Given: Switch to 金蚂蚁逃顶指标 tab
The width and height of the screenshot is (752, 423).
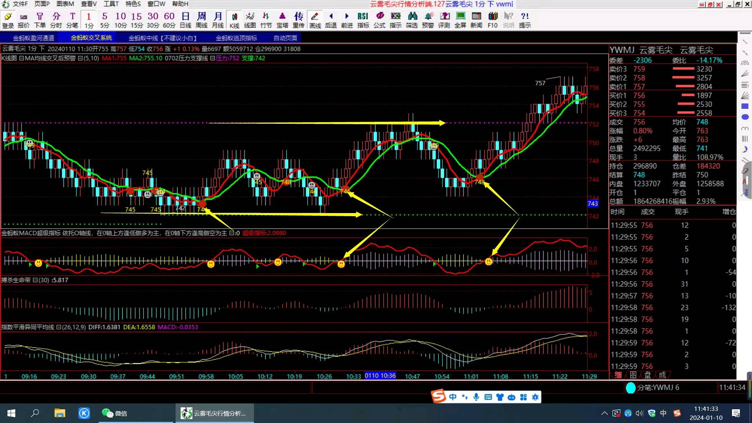Looking at the screenshot, I should click(x=236, y=38).
